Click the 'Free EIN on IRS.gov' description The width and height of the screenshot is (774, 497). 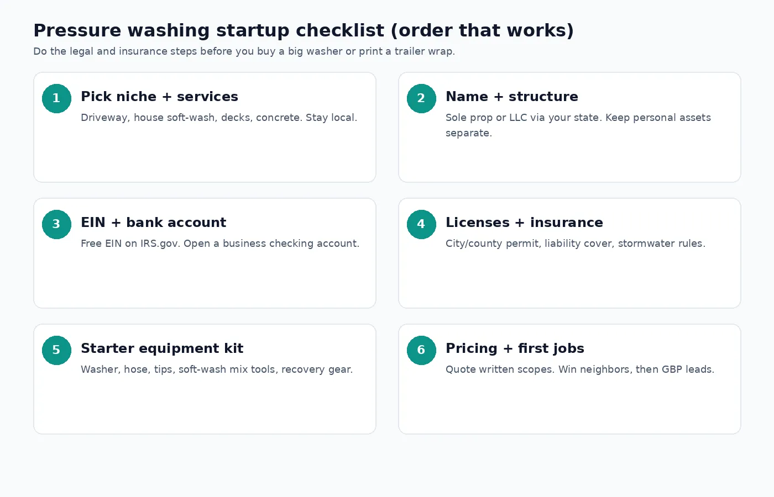tap(220, 244)
